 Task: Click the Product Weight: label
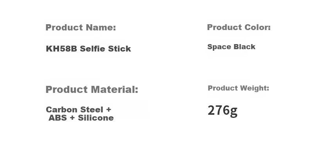239,88
